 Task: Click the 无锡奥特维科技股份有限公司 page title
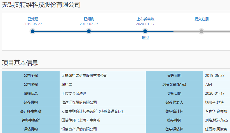click(x=41, y=4)
